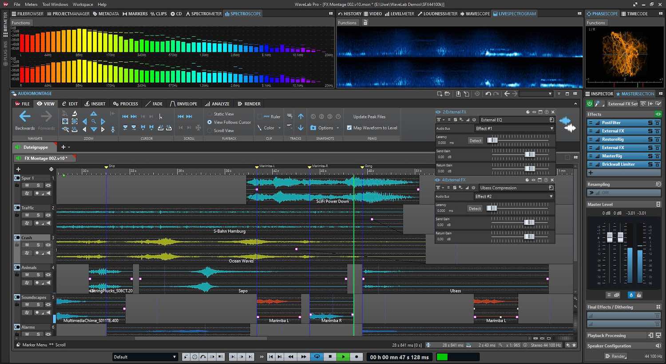Image resolution: width=666 pixels, height=364 pixels.
Task: Click the move track down arrow
Action: 301,128
